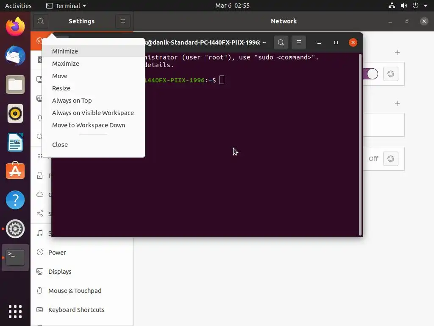Click the Sound music note icon in Settings sidebar

(40, 233)
